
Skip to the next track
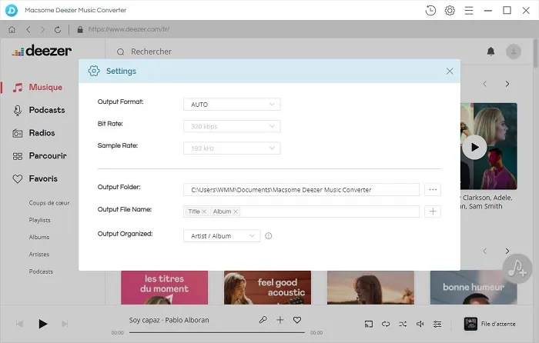click(65, 324)
